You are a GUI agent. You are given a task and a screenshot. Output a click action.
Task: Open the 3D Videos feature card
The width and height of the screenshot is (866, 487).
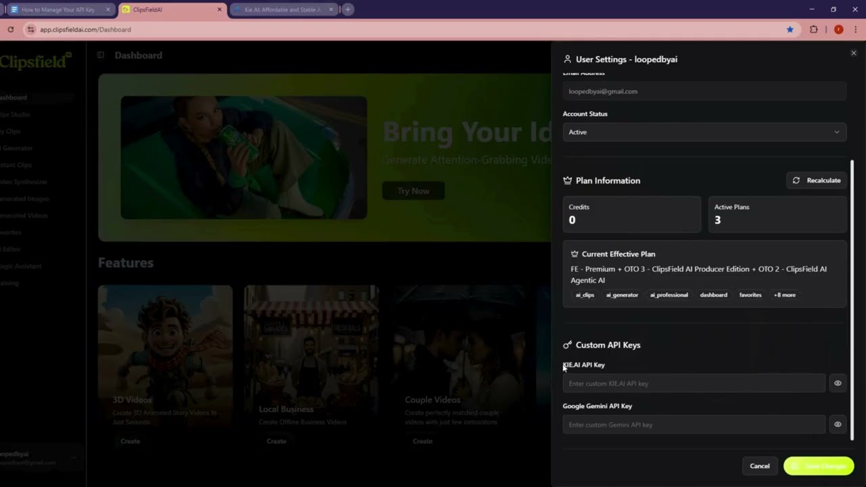pyautogui.click(x=165, y=369)
